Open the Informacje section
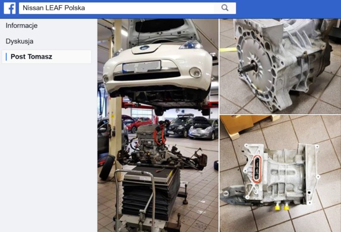Image resolution: width=341 pixels, height=232 pixels. 22,26
